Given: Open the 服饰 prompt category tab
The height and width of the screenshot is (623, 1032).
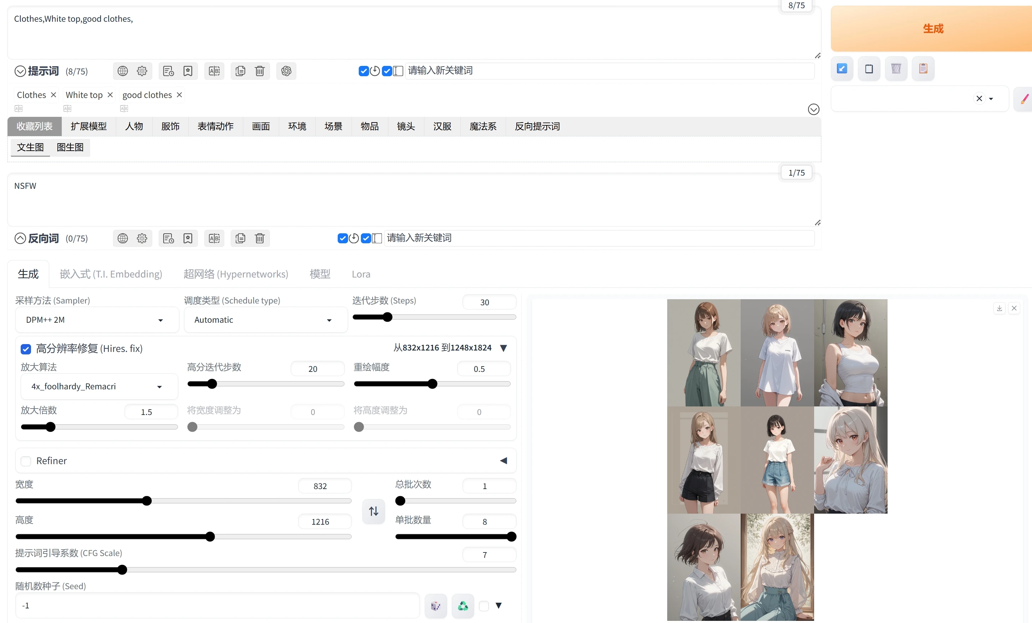Looking at the screenshot, I should click(x=170, y=126).
